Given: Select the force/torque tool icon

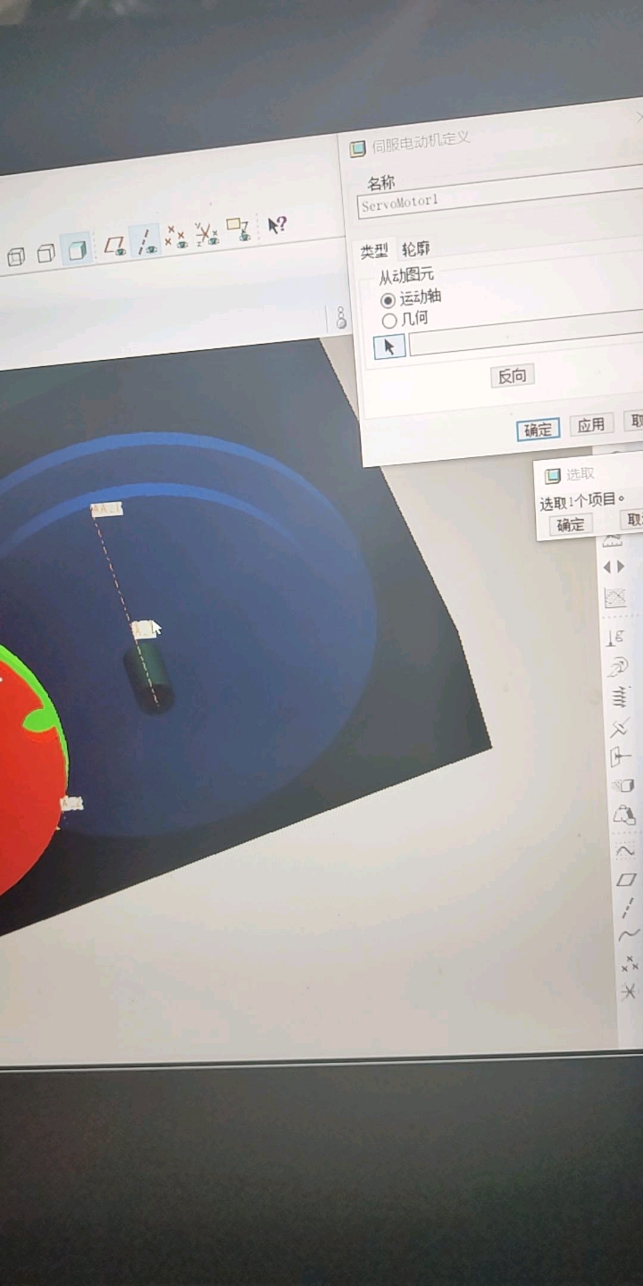Looking at the screenshot, I should 620,757.
